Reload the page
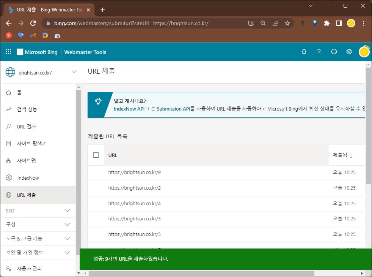Screen dimensions: 372x277 pos(33,23)
